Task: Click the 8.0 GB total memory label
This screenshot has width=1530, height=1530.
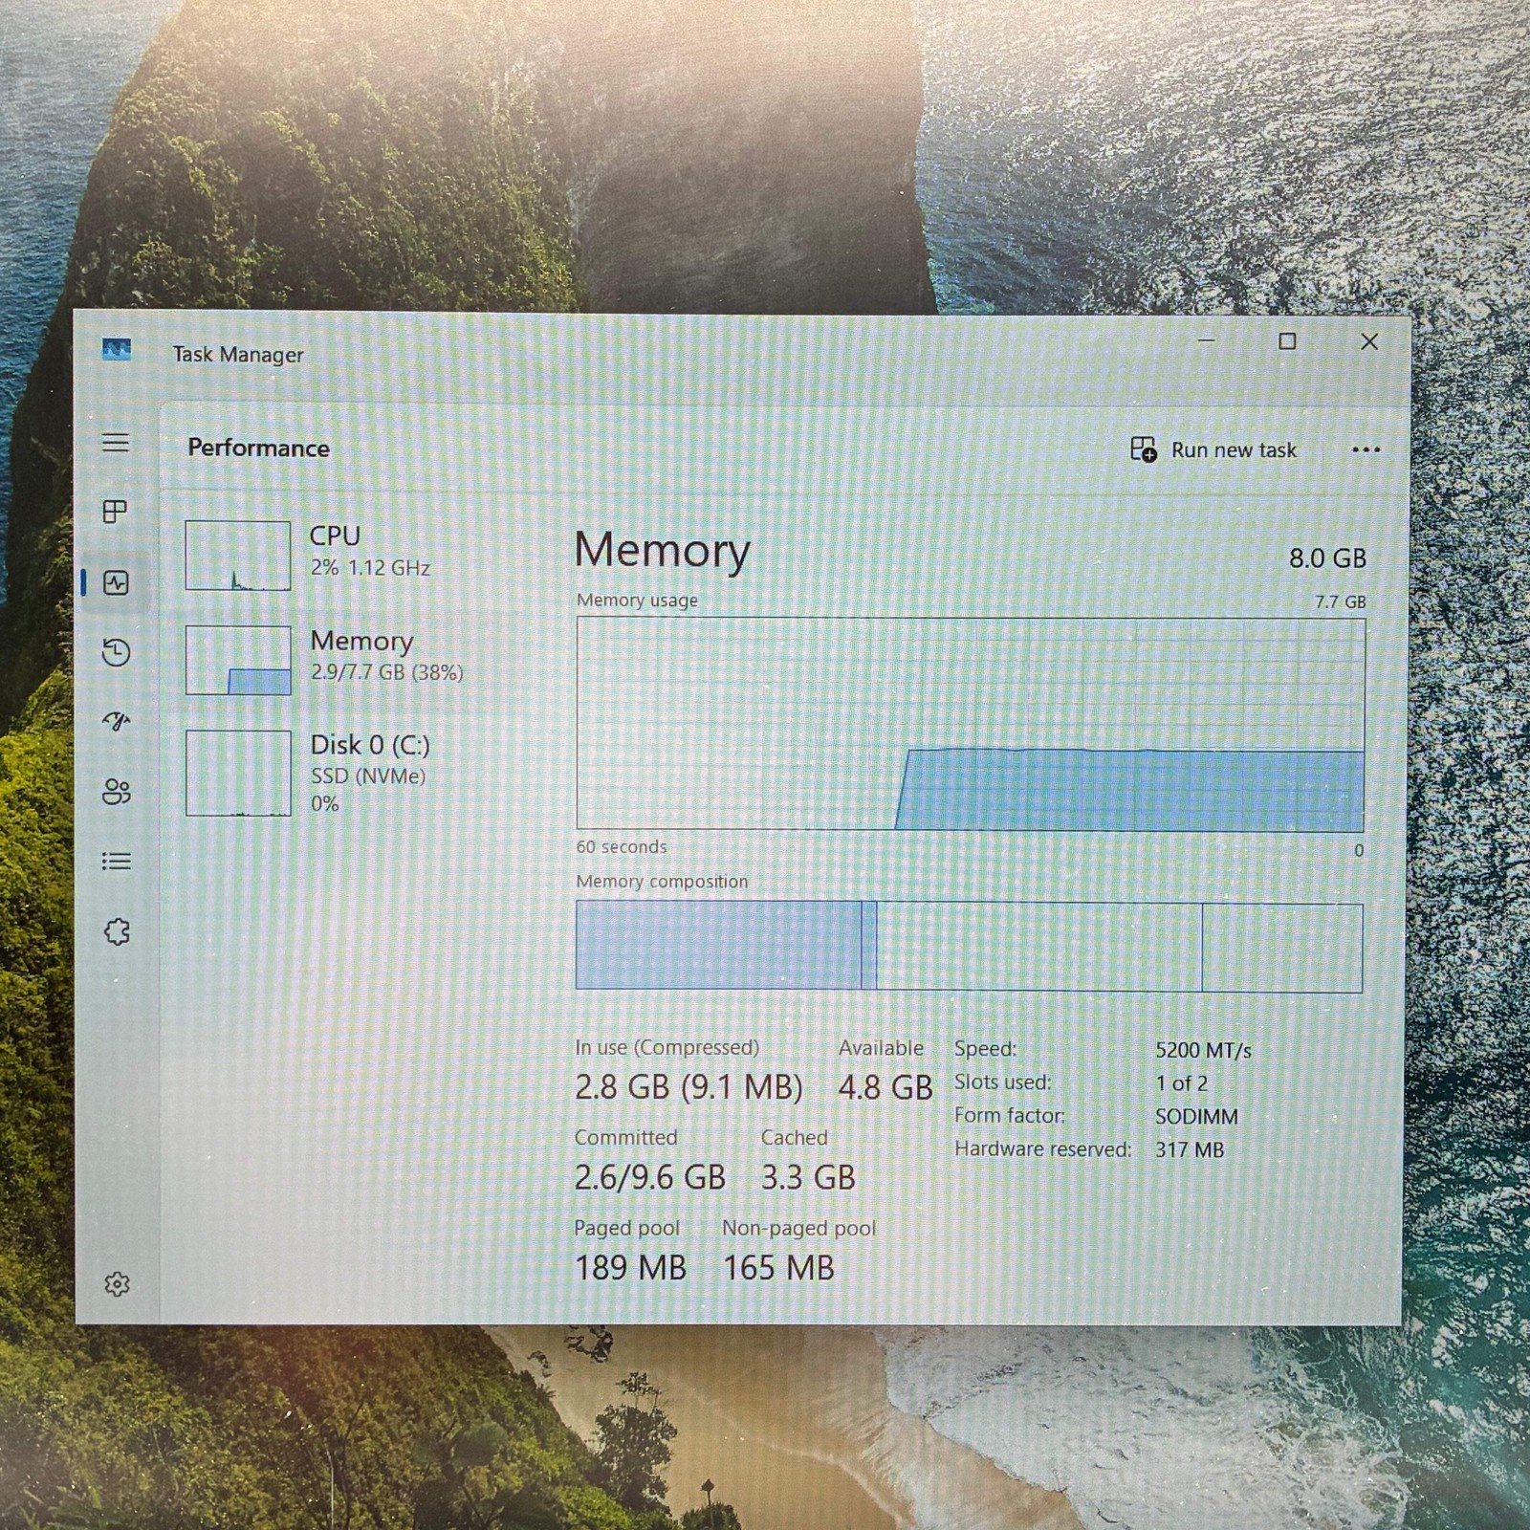Action: 1327,558
